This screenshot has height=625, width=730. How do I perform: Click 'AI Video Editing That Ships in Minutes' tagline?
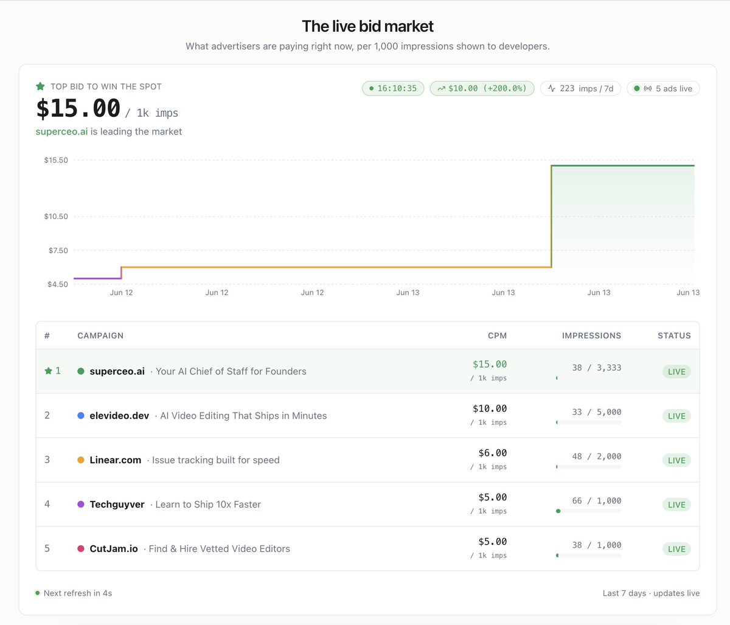tap(243, 416)
